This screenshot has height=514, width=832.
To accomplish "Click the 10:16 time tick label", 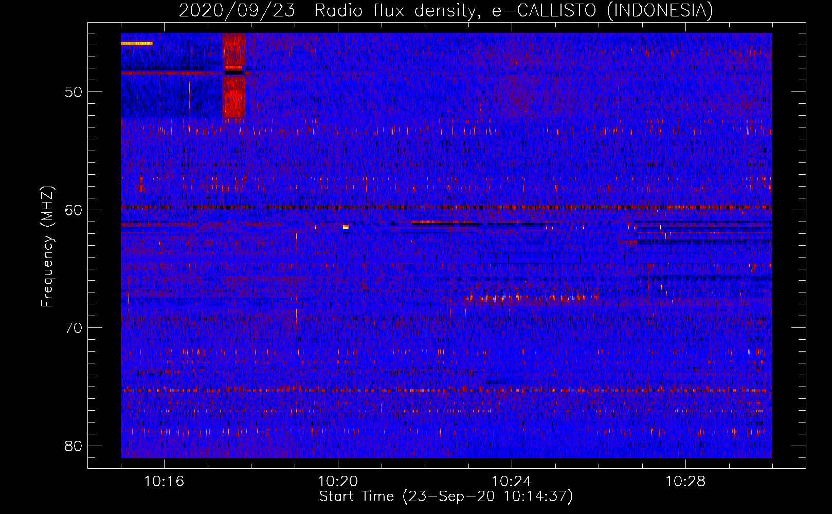I will tap(164, 482).
